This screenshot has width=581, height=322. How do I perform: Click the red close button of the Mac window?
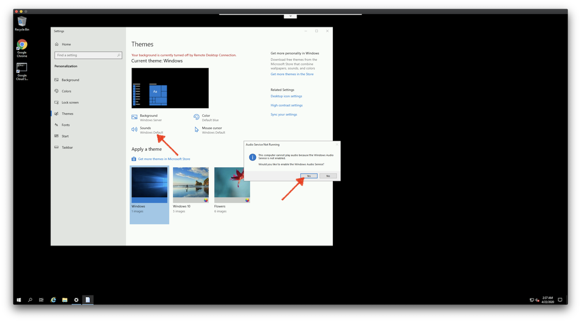point(17,11)
